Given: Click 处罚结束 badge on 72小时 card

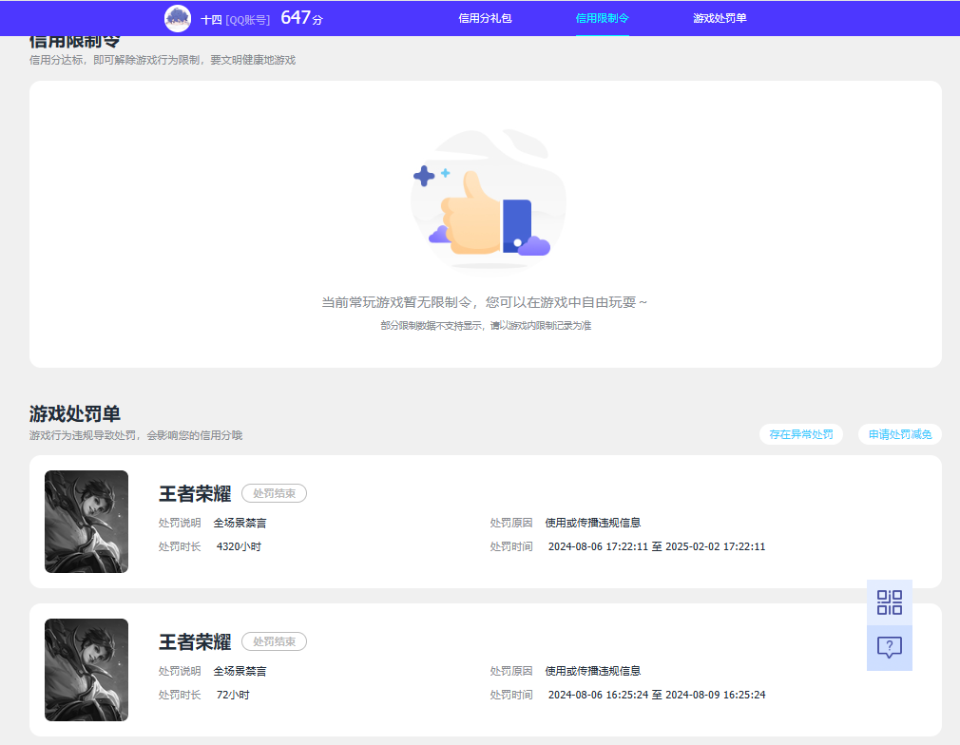Looking at the screenshot, I should (x=274, y=641).
